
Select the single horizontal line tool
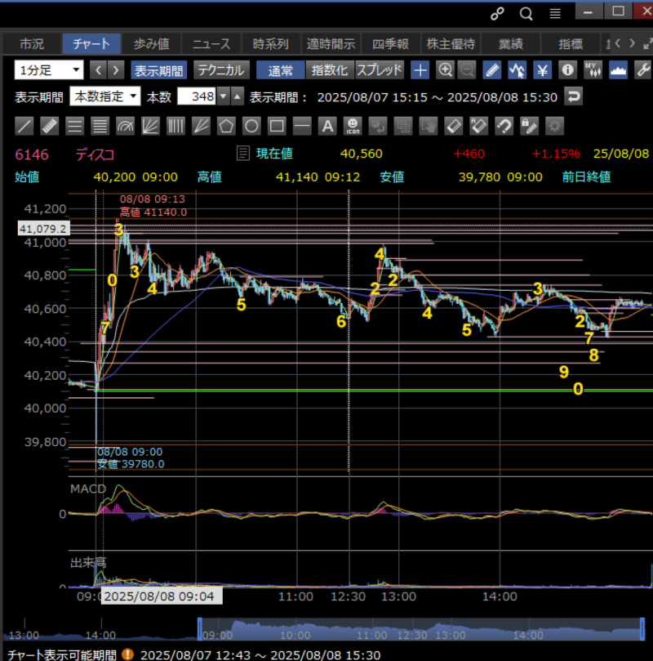(302, 126)
